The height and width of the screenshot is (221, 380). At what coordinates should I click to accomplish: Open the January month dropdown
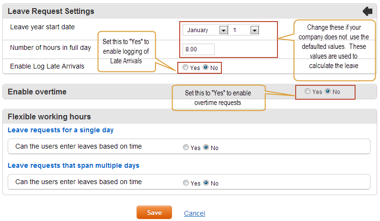[205, 30]
